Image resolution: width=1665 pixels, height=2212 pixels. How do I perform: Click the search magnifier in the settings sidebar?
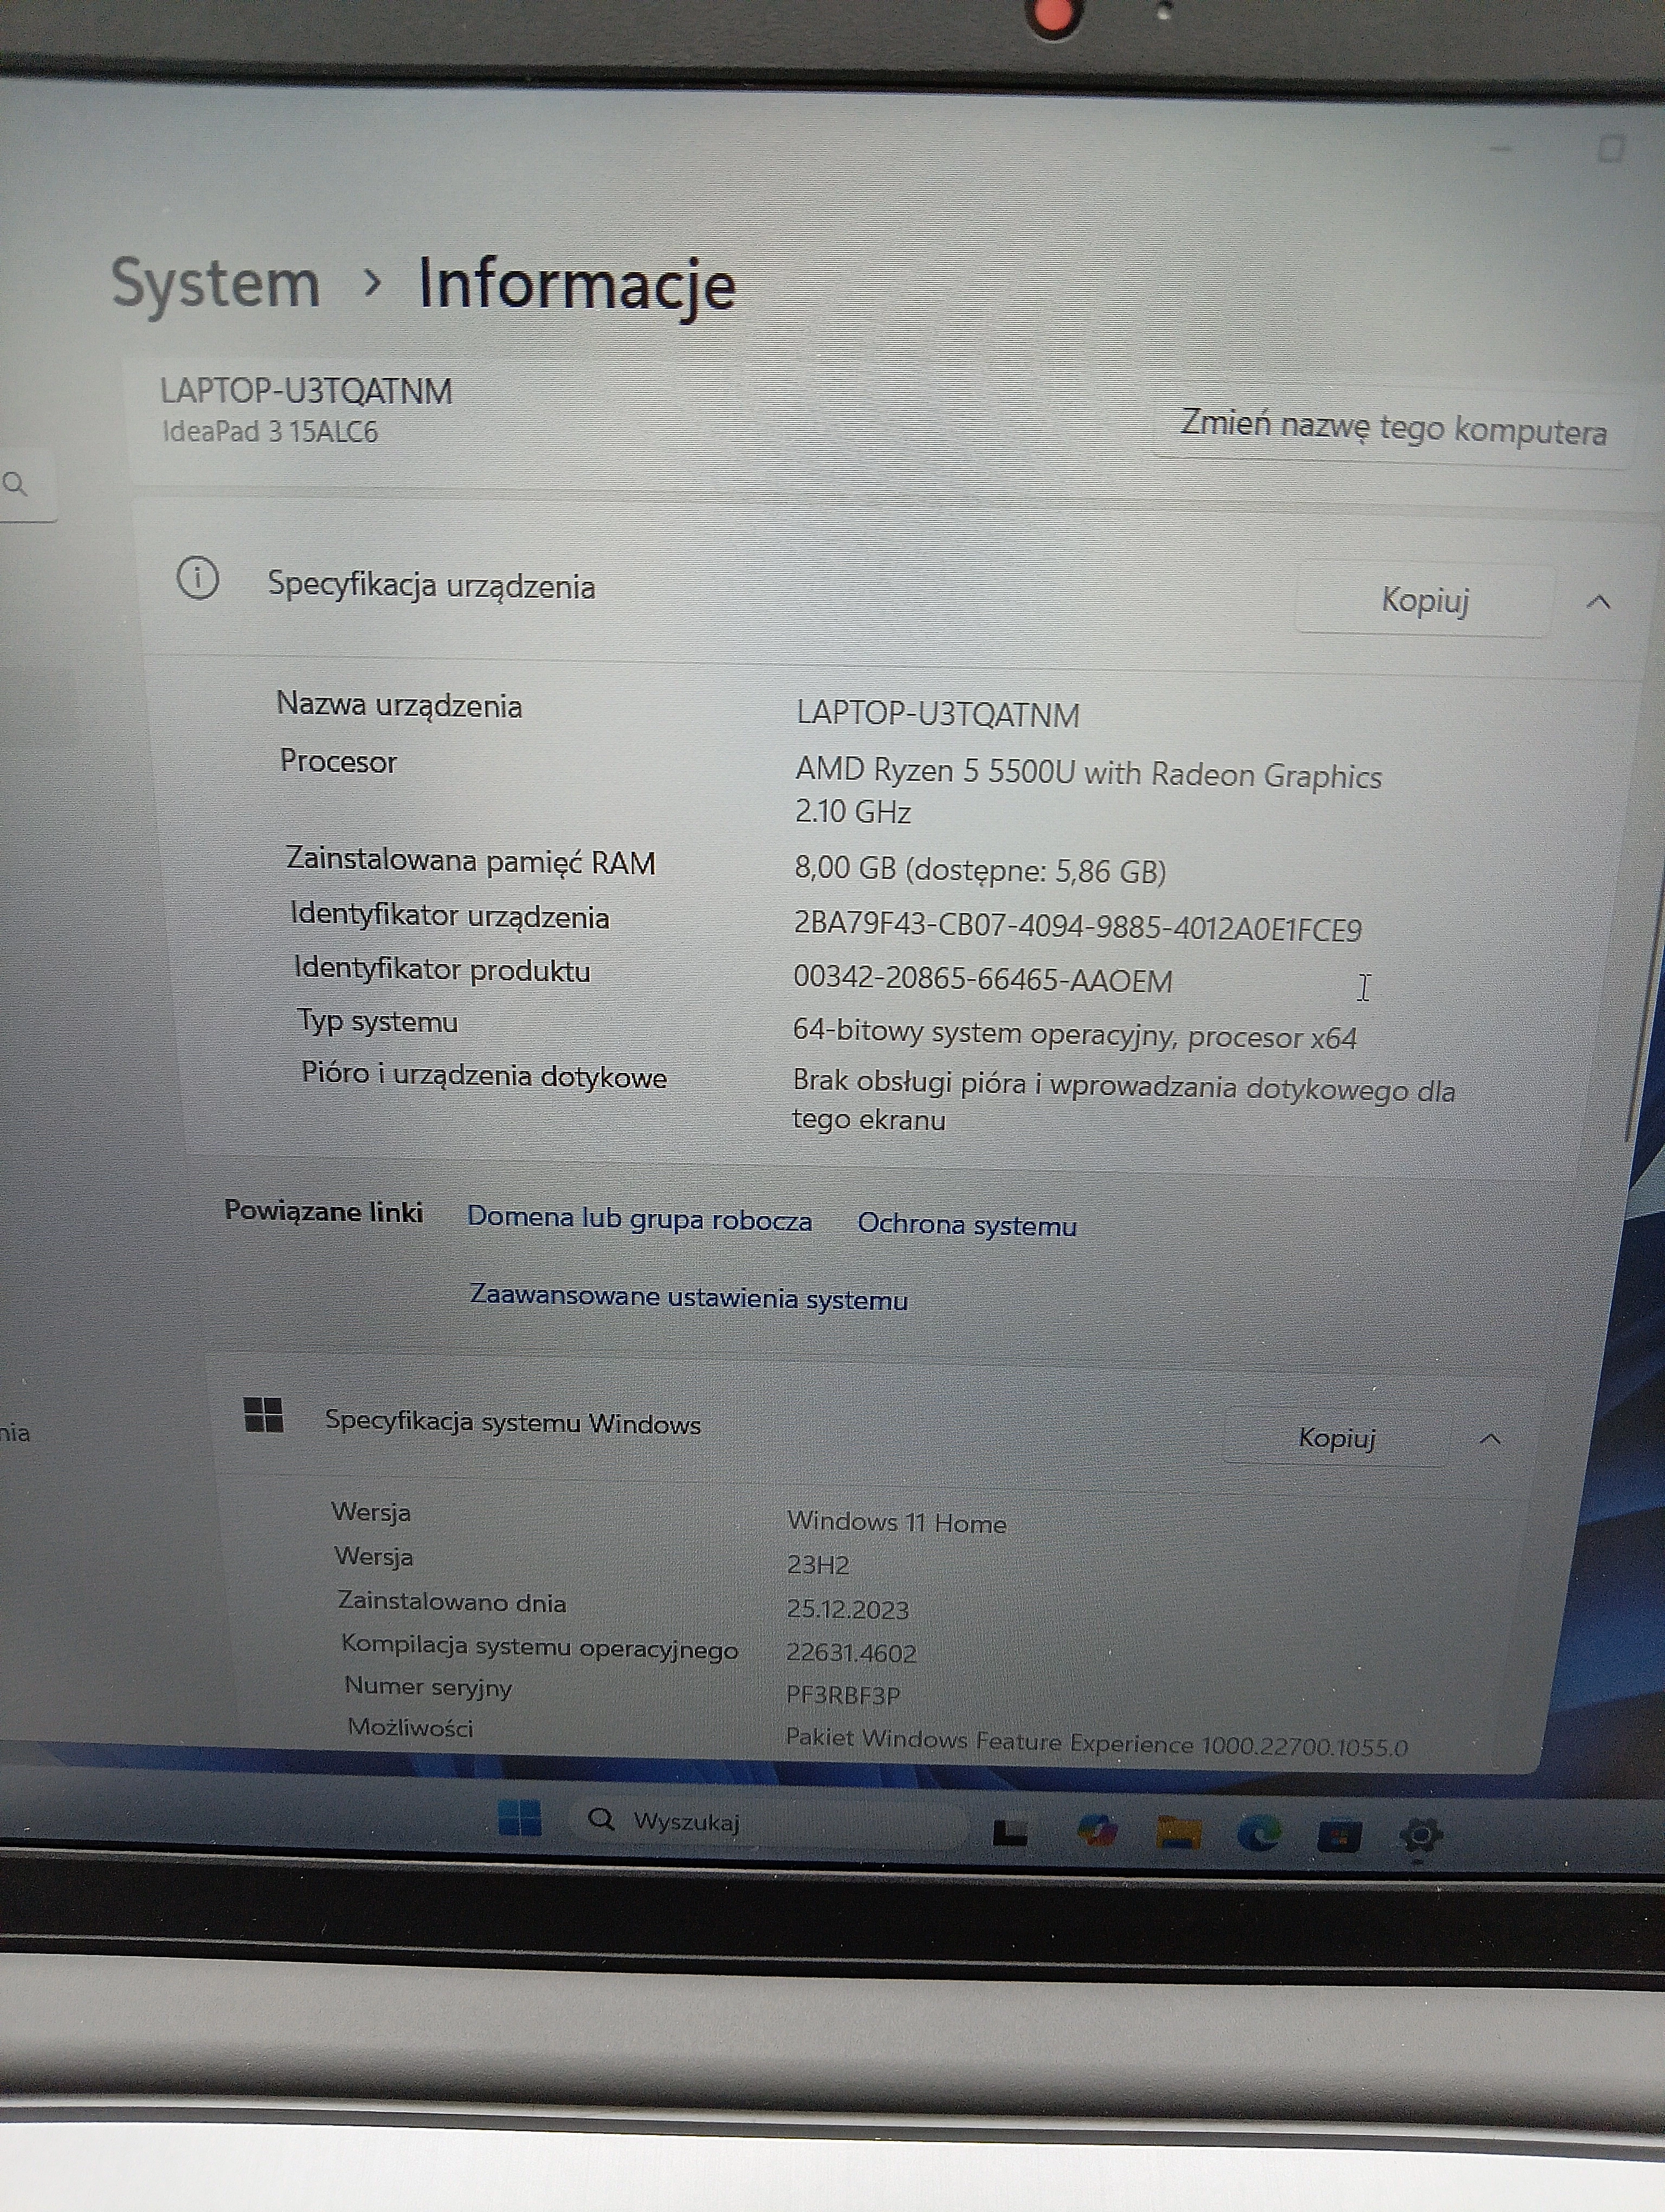pos(15,485)
